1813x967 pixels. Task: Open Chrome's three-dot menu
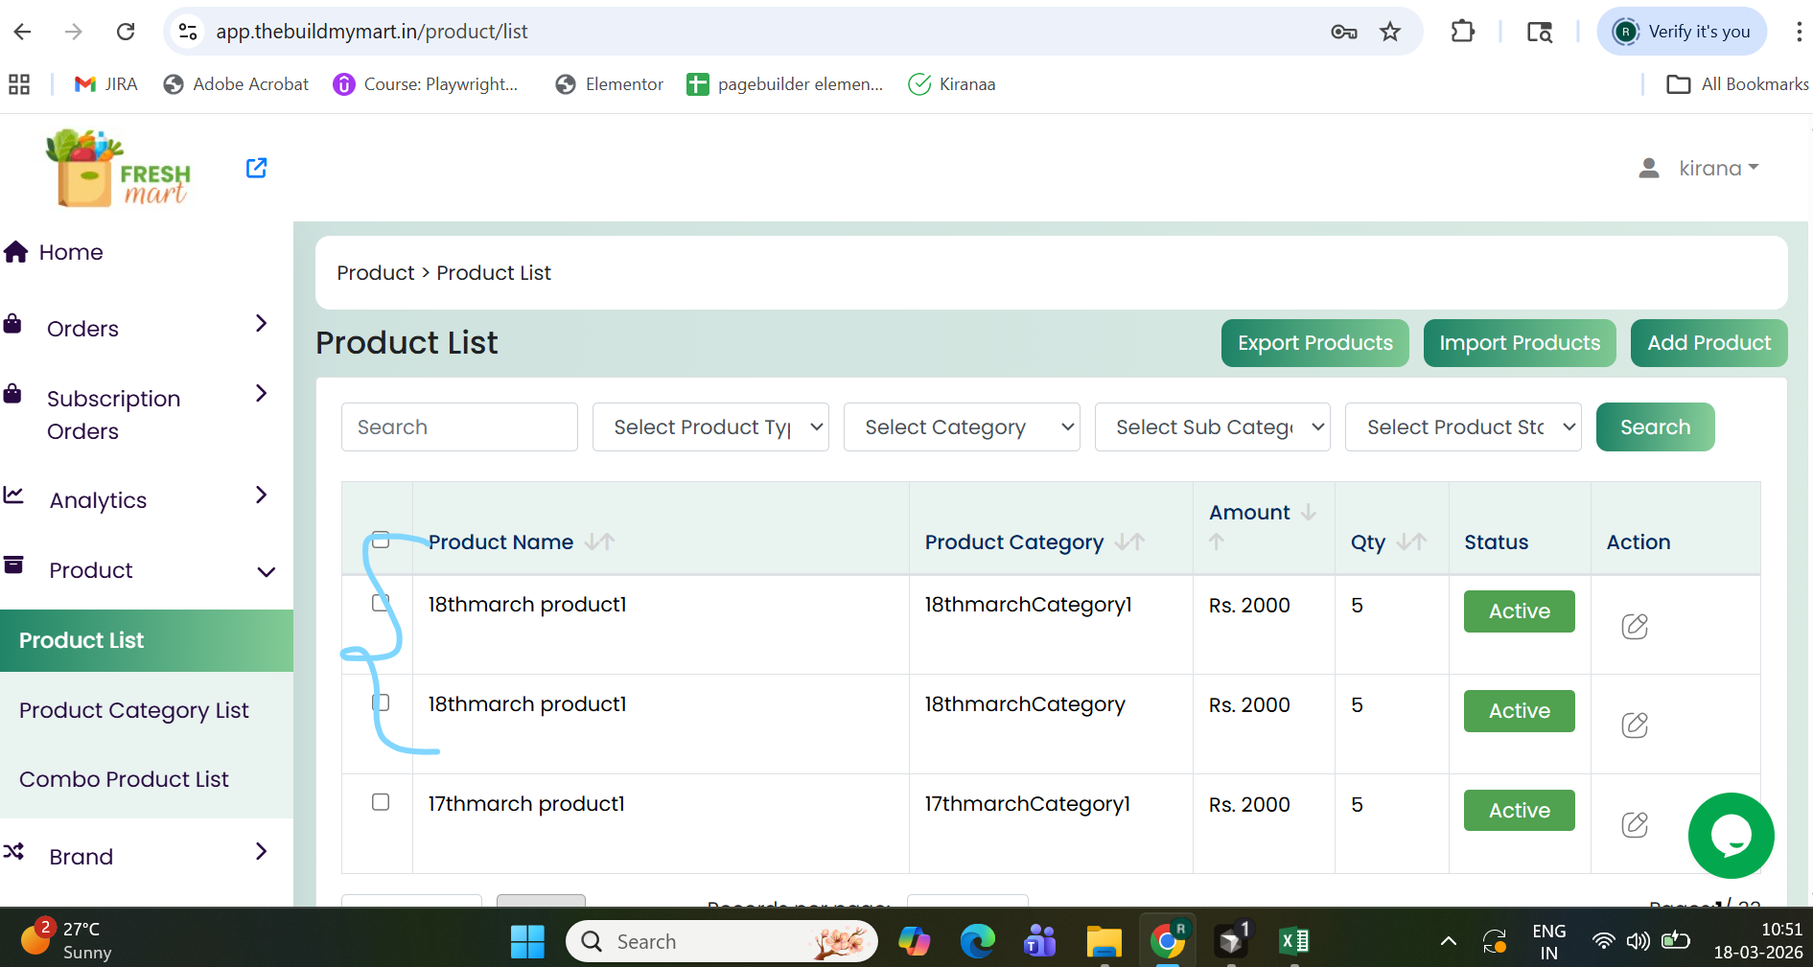1799,32
